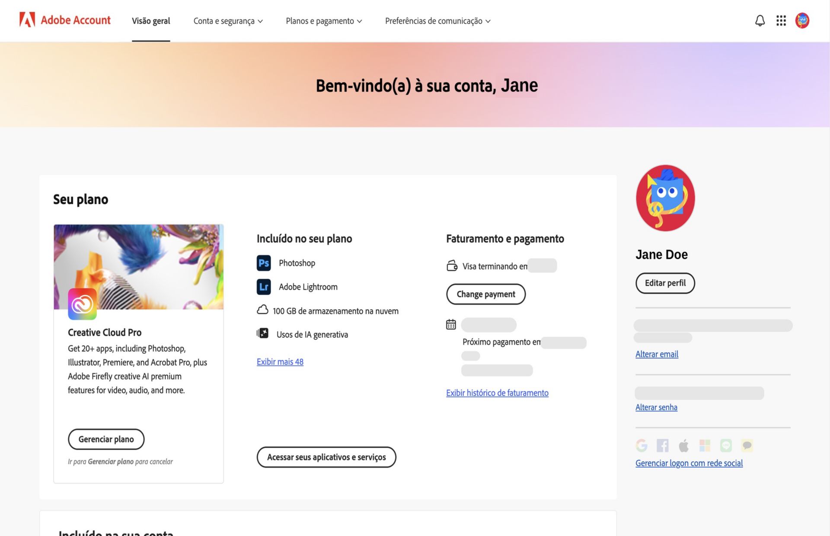Click the Adobe Account title

pos(76,20)
